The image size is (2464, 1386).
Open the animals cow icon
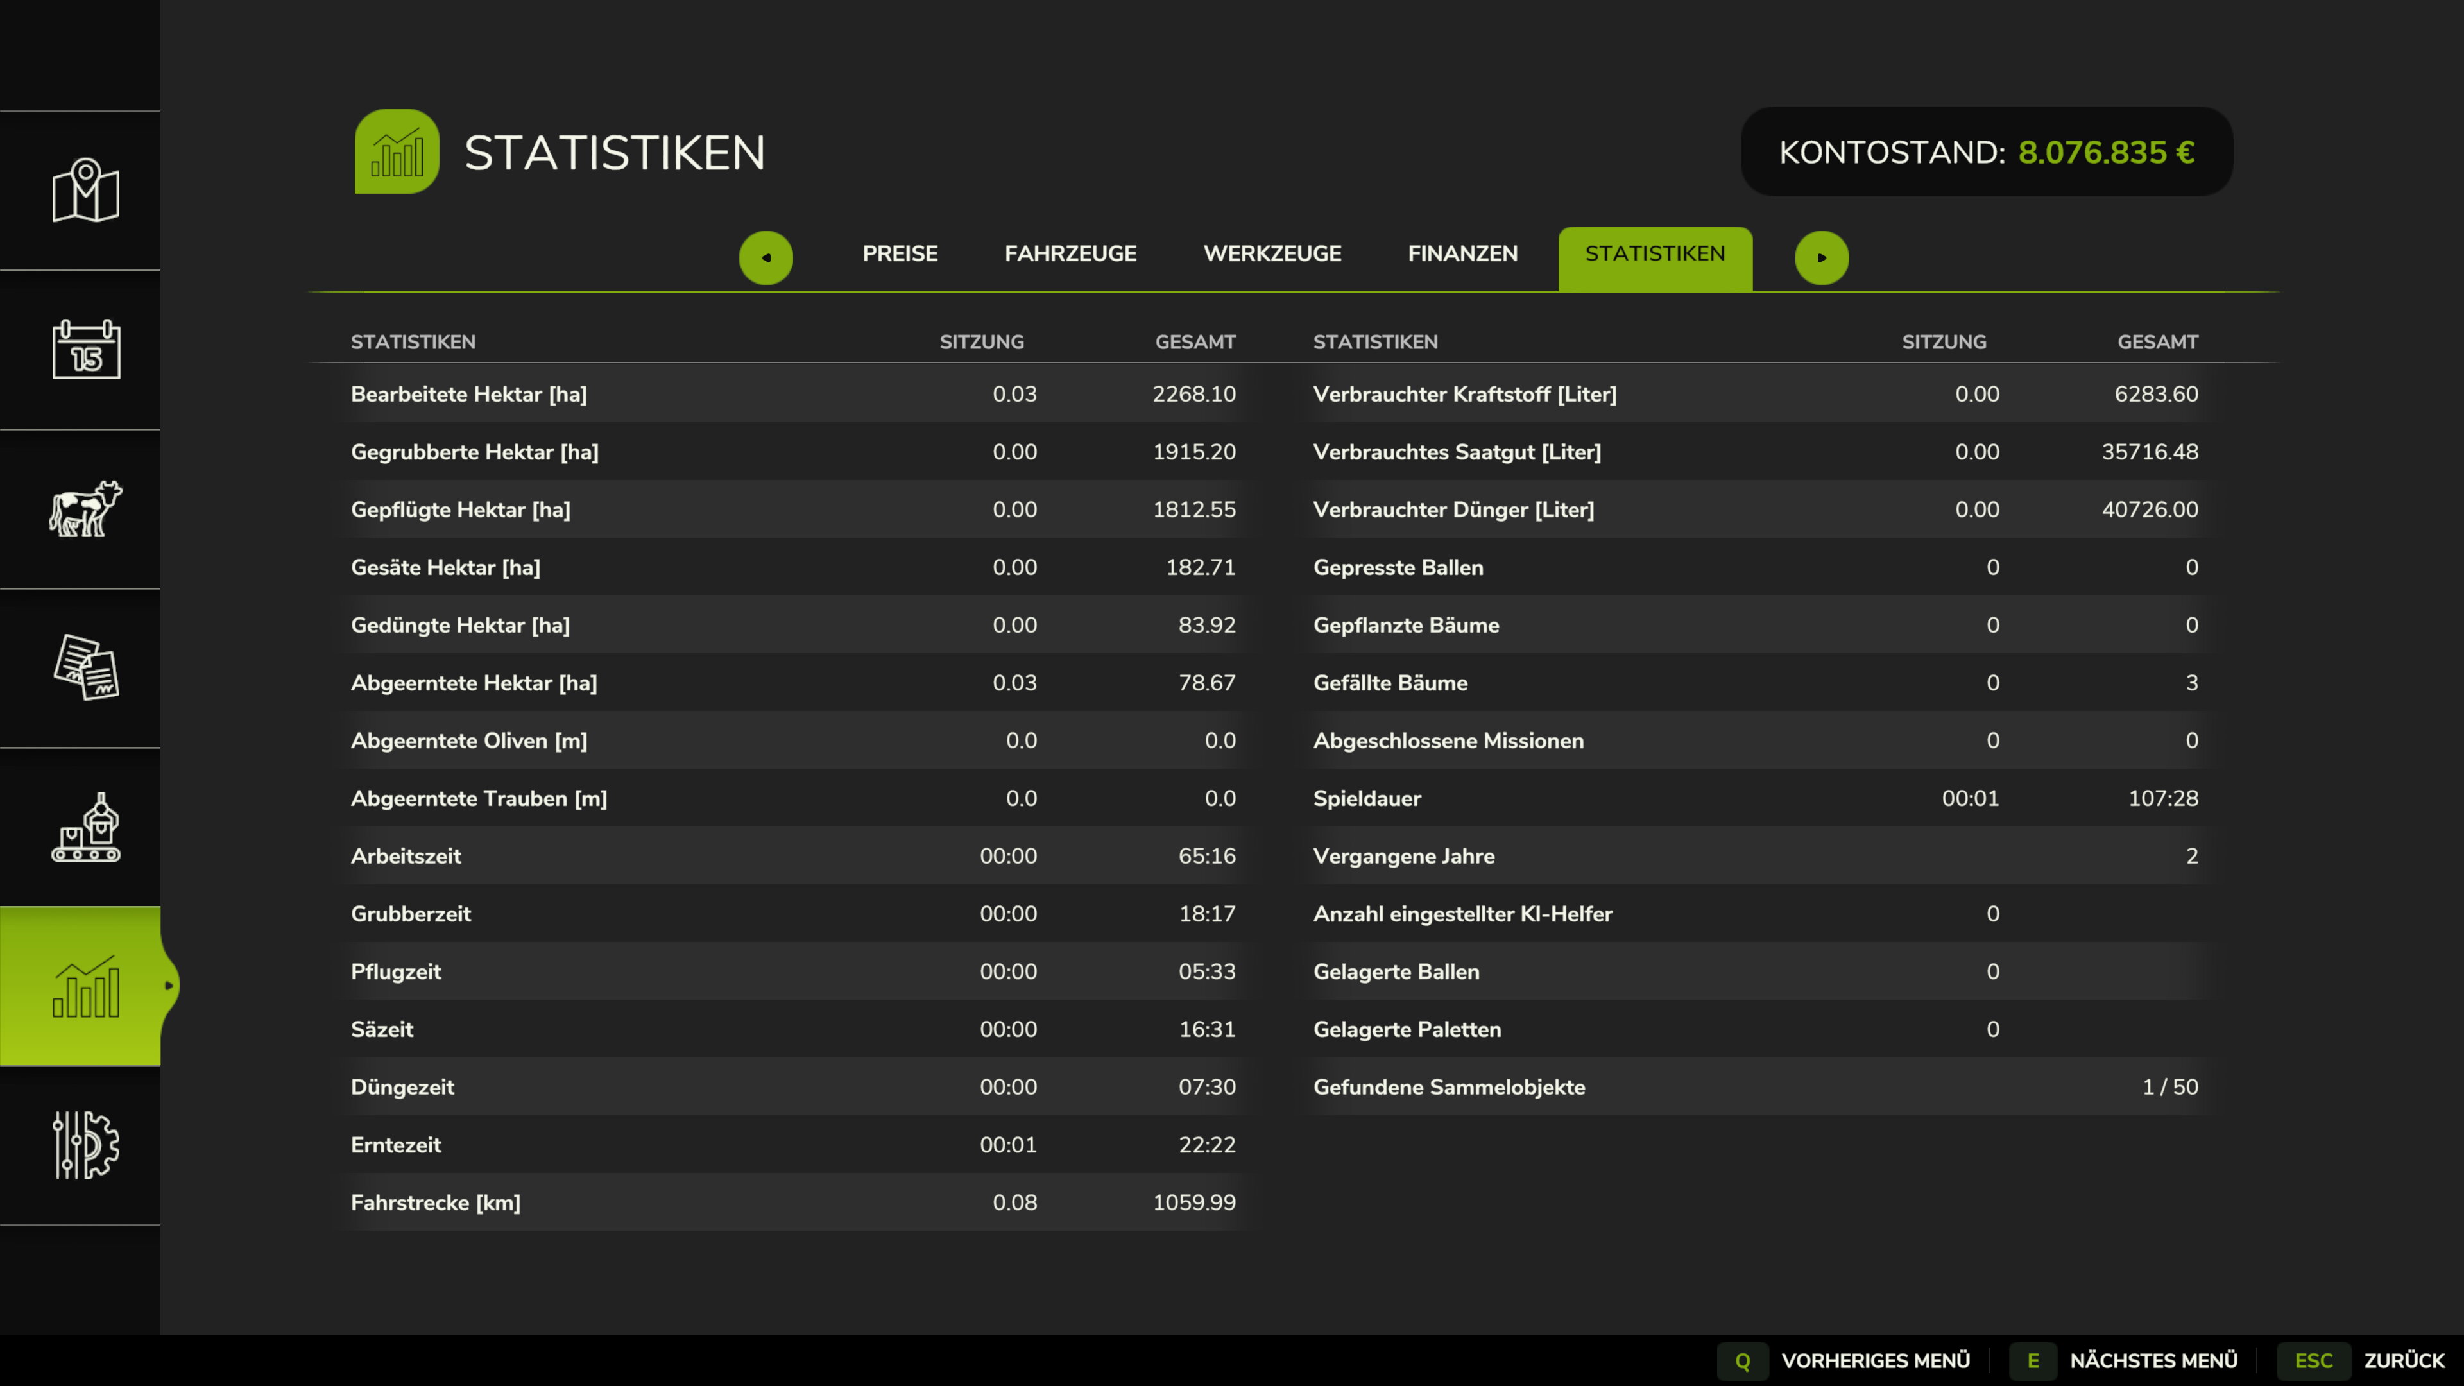[x=85, y=509]
